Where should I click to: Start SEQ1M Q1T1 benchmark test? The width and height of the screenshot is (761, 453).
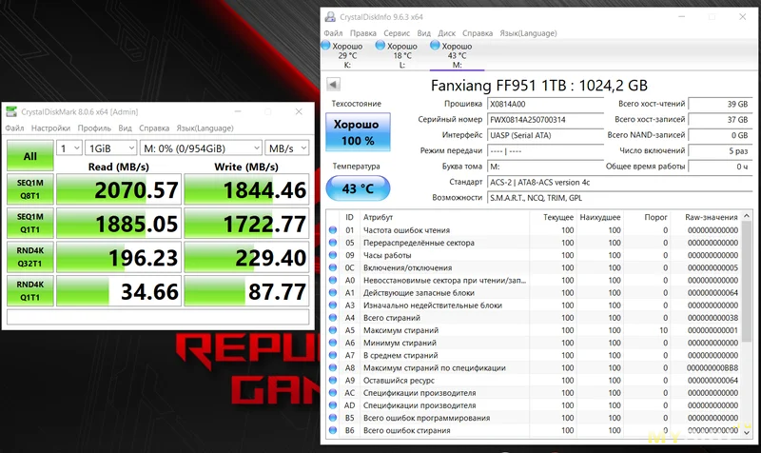click(30, 223)
